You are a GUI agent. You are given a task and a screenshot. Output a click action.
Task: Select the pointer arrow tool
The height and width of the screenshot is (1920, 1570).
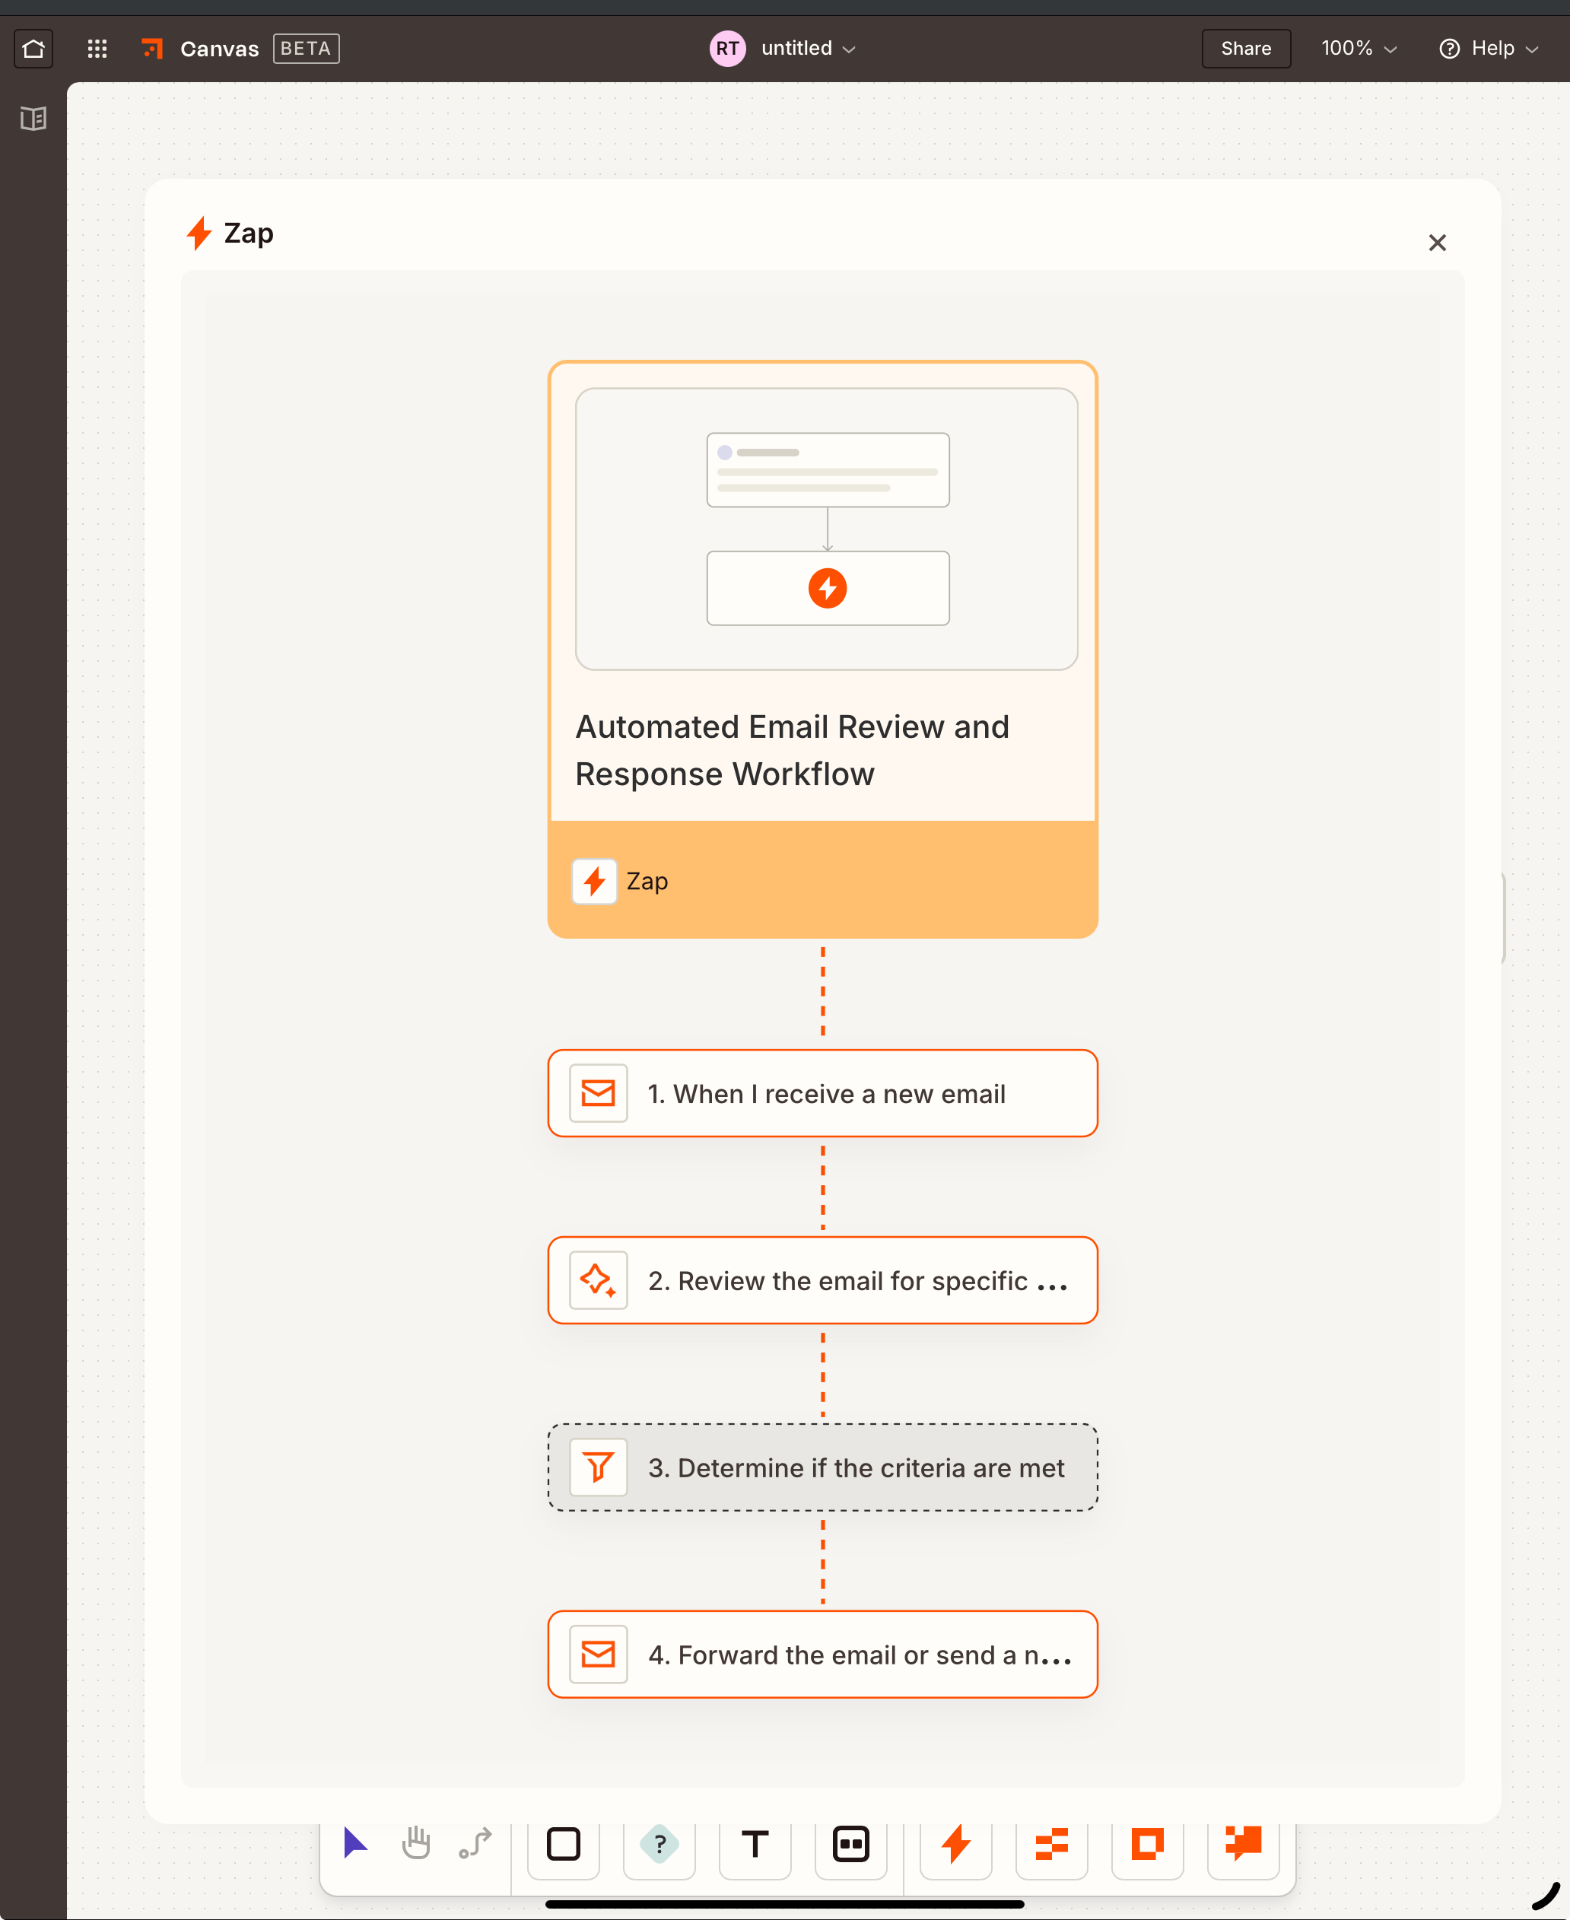[355, 1842]
